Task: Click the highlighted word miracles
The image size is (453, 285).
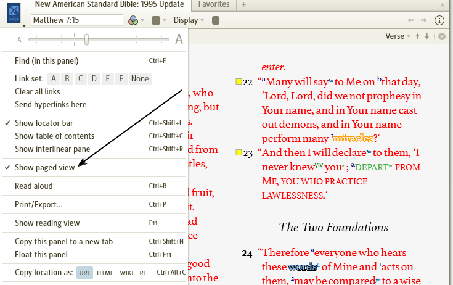Action: coord(353,139)
